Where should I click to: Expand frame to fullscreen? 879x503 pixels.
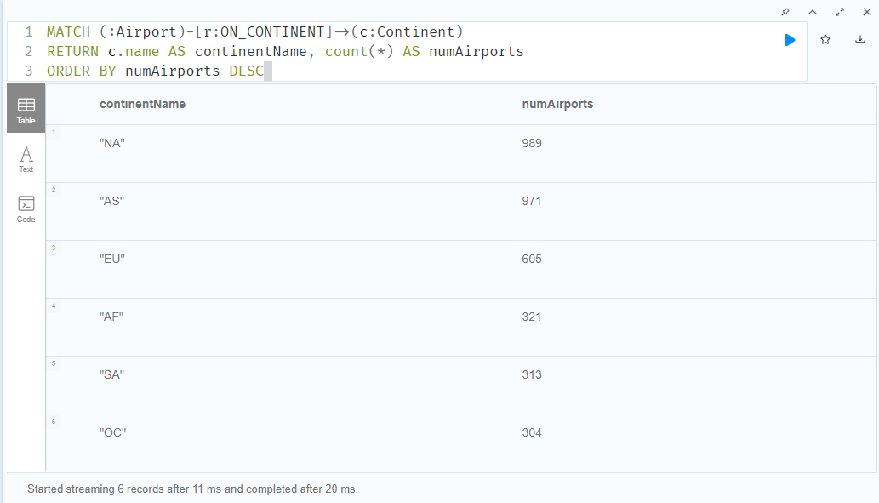840,12
